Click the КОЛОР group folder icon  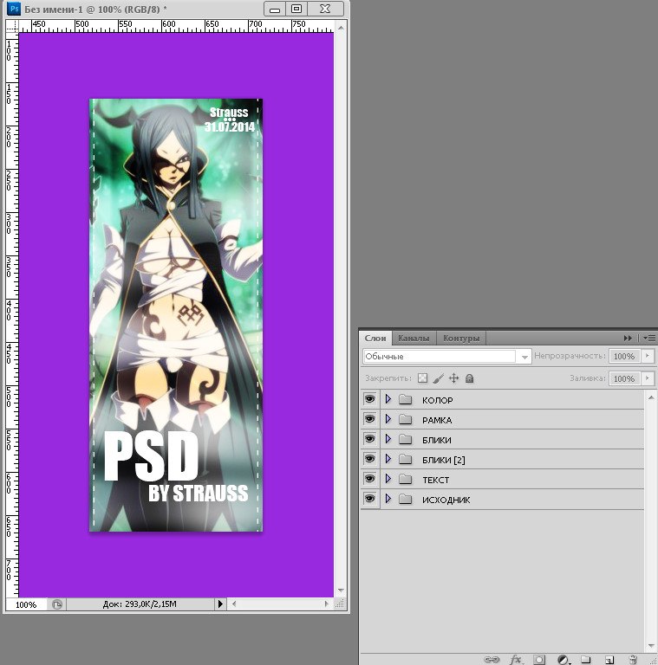(x=406, y=399)
